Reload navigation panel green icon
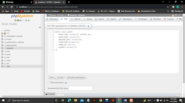 tap(29, 20)
